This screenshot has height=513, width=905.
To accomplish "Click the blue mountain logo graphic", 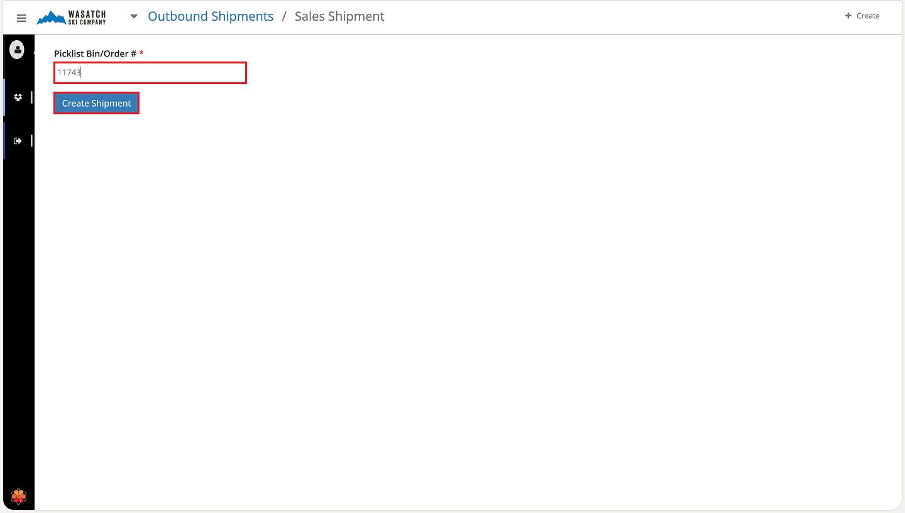I will point(51,18).
